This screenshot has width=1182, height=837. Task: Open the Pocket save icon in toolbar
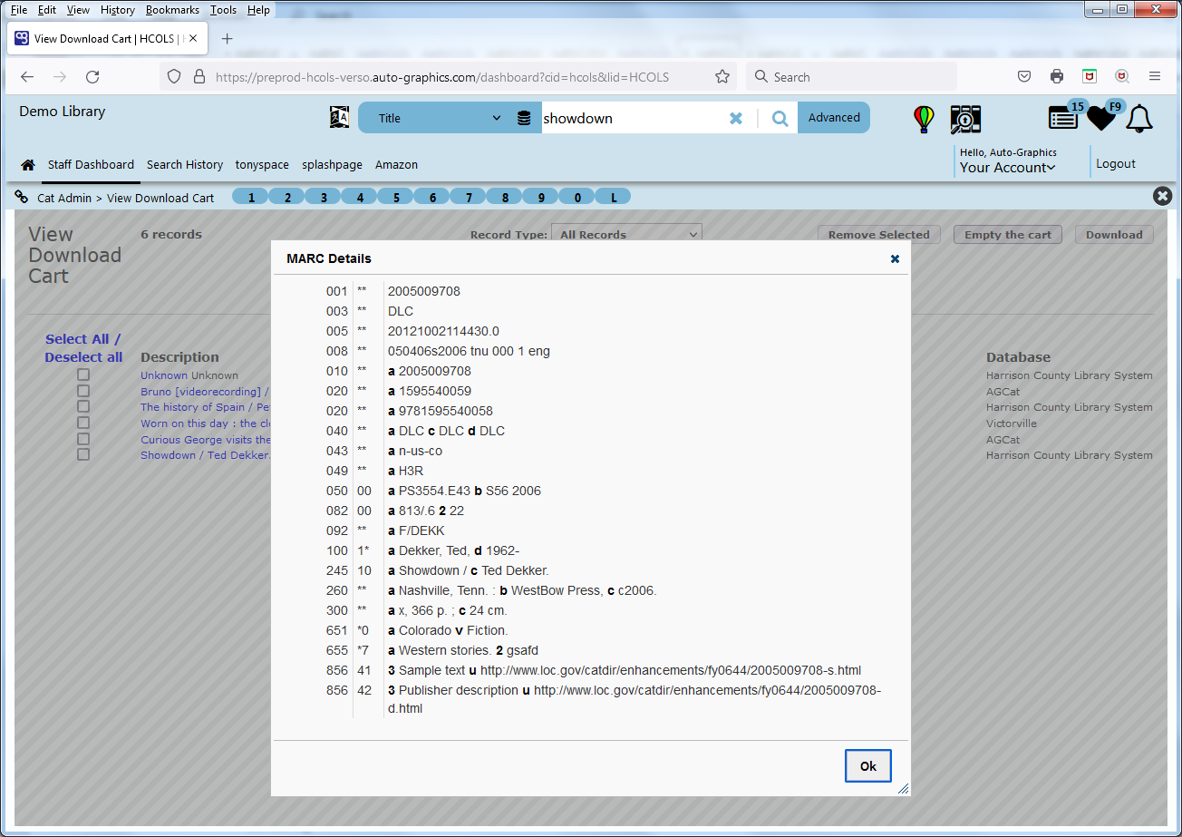1024,77
